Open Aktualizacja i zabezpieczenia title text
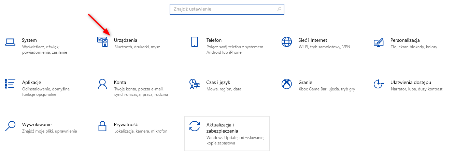 pos(222,128)
